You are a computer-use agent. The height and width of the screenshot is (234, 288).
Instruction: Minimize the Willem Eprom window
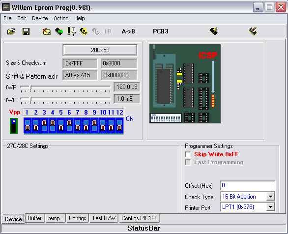point(258,7)
